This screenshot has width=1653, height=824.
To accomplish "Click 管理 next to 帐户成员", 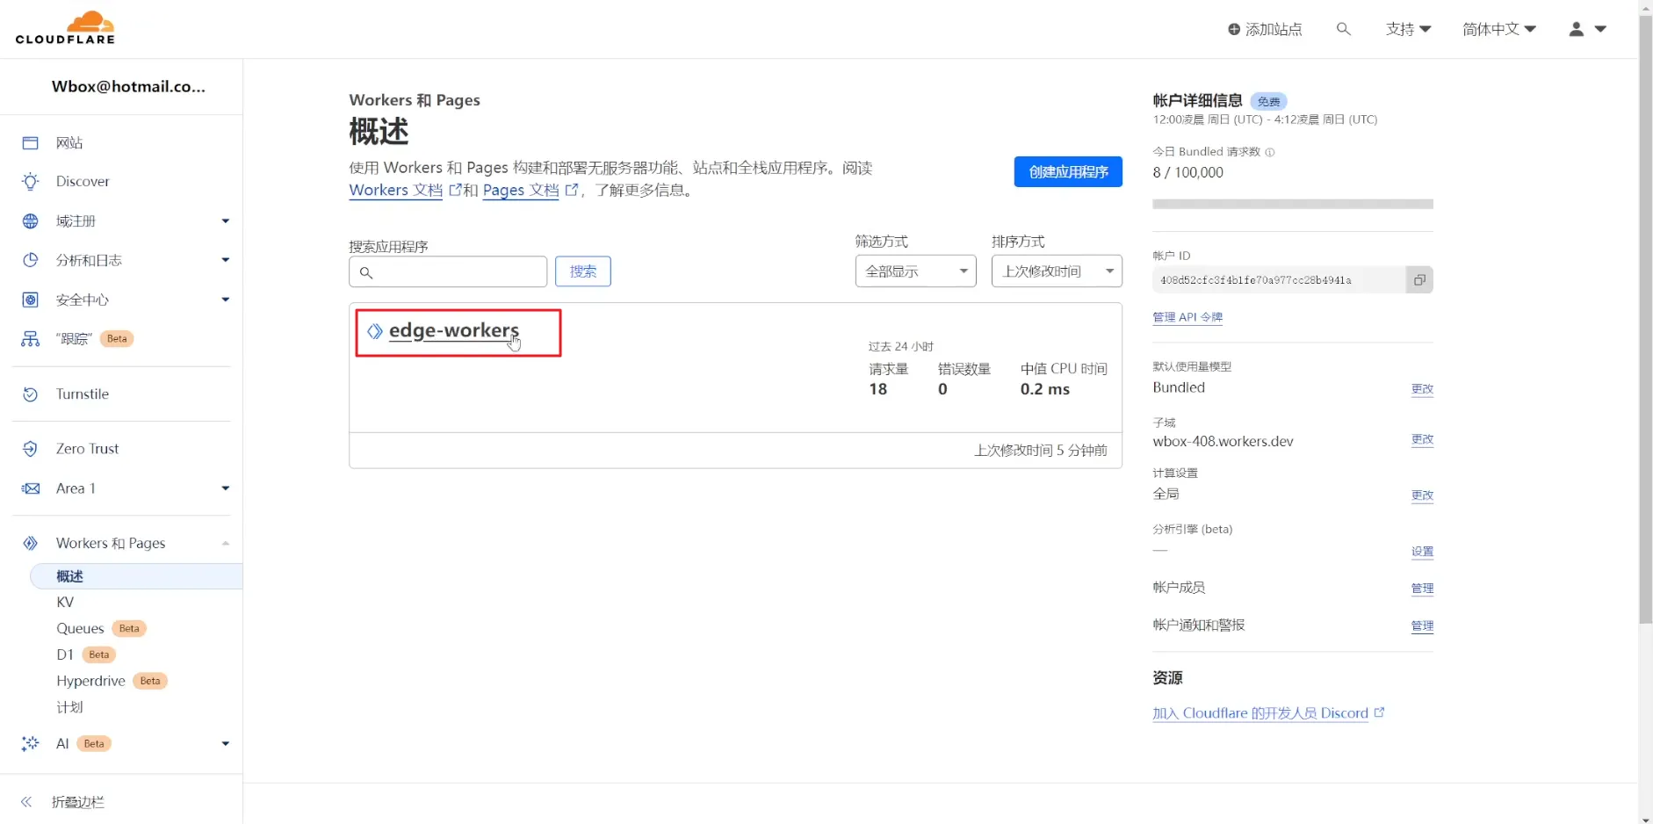I will (x=1422, y=589).
